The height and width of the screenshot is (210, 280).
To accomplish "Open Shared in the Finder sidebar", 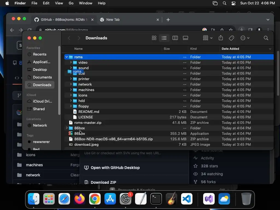I will pyautogui.click(x=39, y=109).
